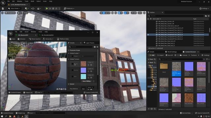Open File Explorer from the taskbar

pos(10,116)
